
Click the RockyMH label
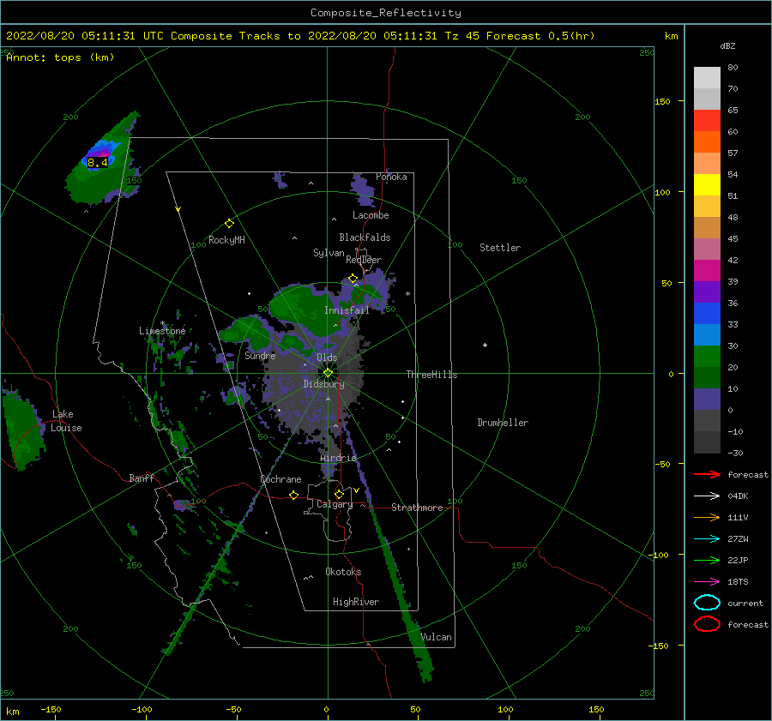(x=226, y=240)
